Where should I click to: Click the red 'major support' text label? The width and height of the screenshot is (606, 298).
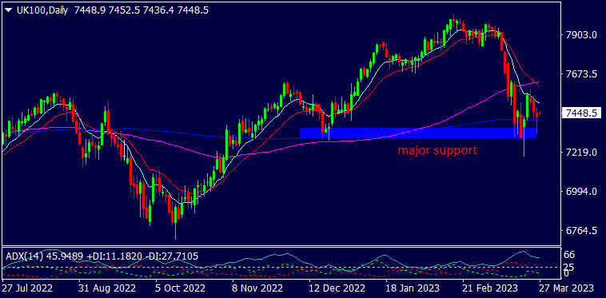(x=437, y=150)
